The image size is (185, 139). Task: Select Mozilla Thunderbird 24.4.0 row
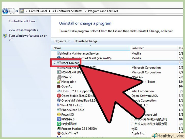(86, 58)
